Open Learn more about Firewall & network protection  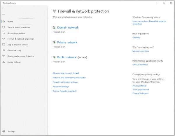click(x=149, y=22)
